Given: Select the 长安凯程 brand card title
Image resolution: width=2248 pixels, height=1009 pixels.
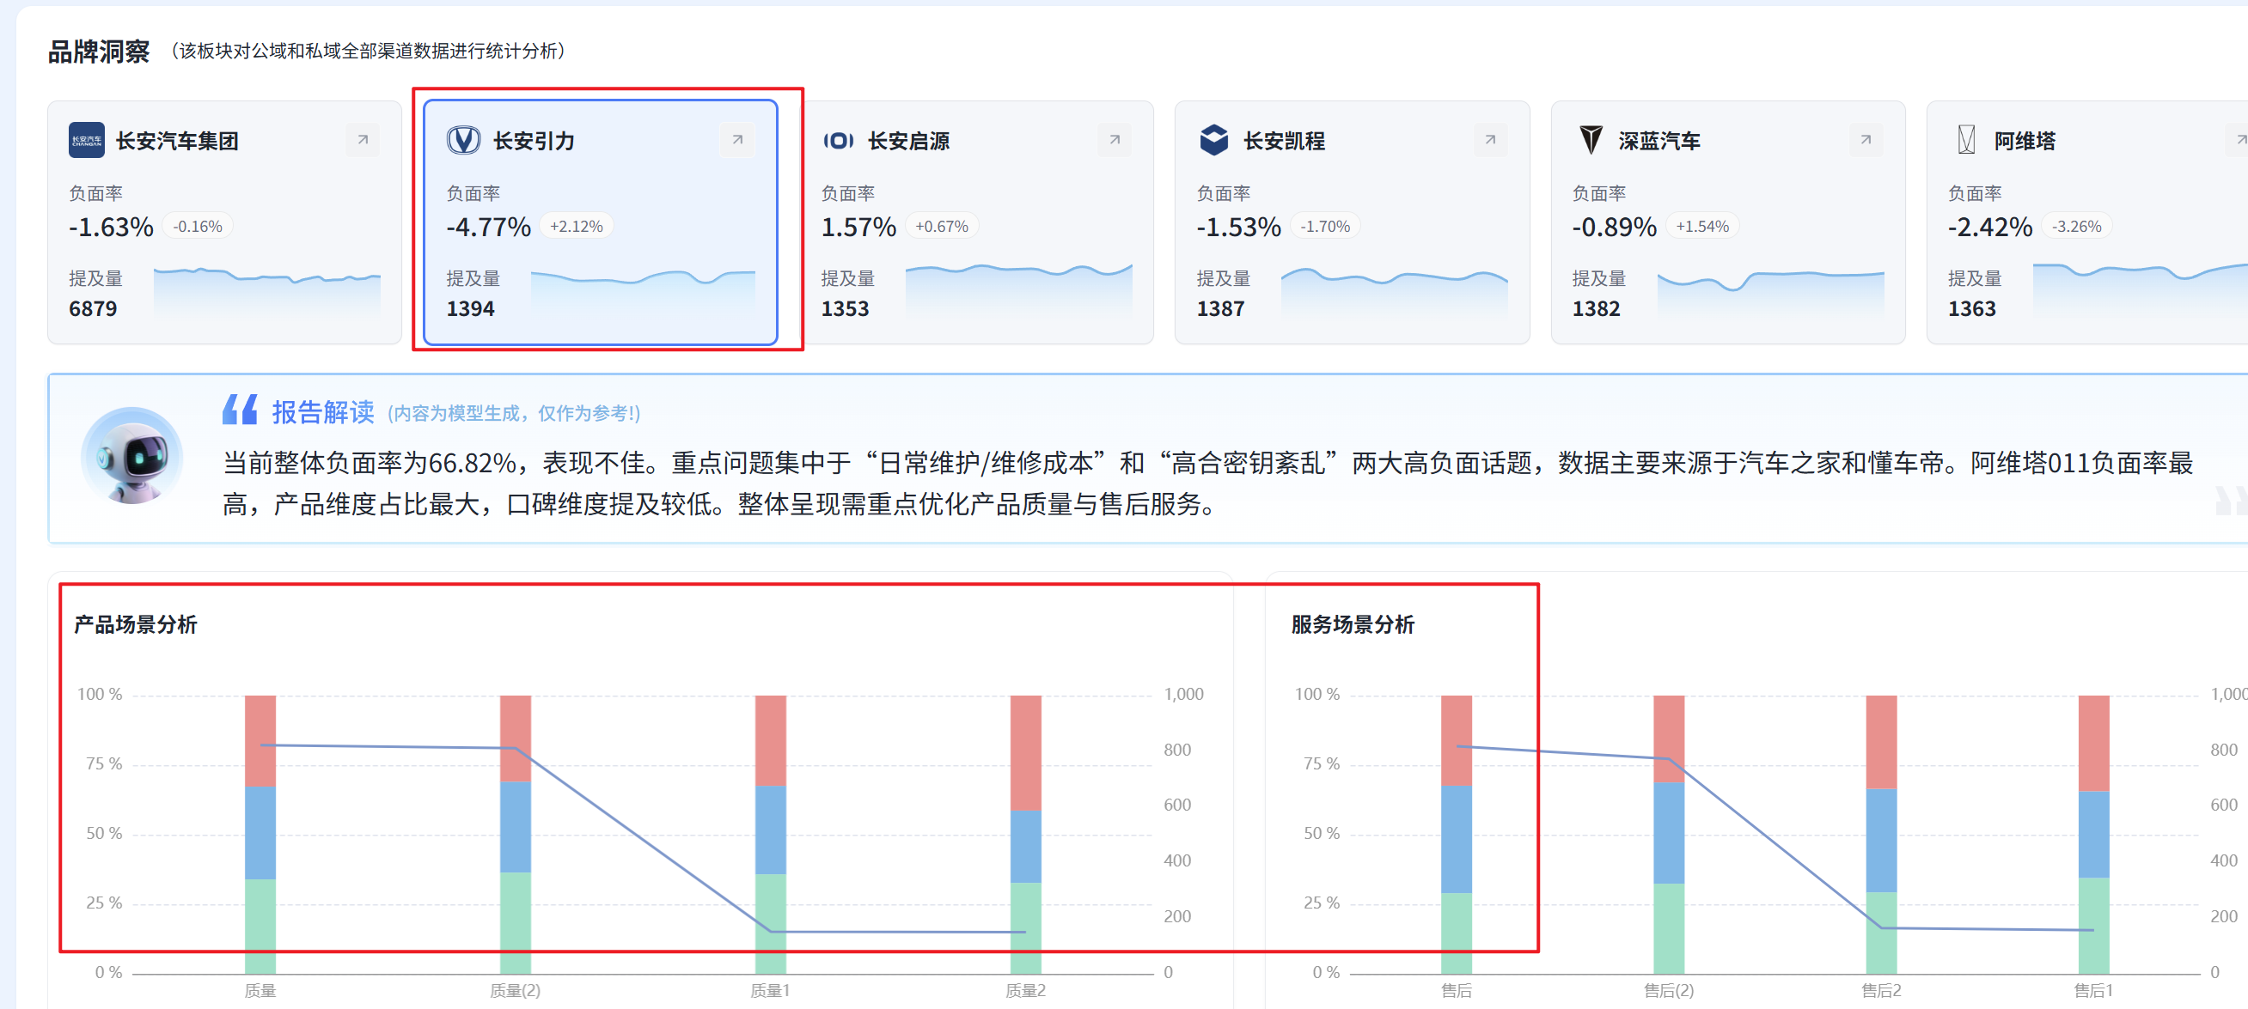Looking at the screenshot, I should tap(1284, 141).
